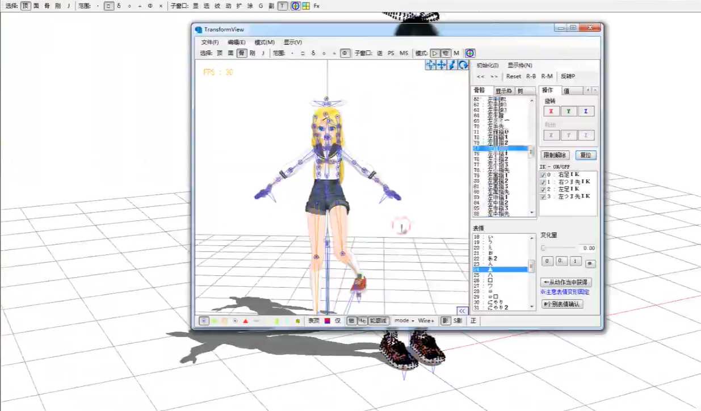Select vertex (顶) selection mode in TransformView
This screenshot has width=701, height=411.
220,53
